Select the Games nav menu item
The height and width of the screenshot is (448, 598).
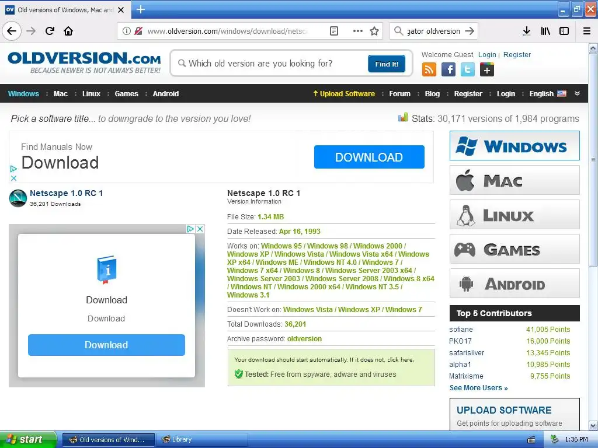tap(126, 94)
